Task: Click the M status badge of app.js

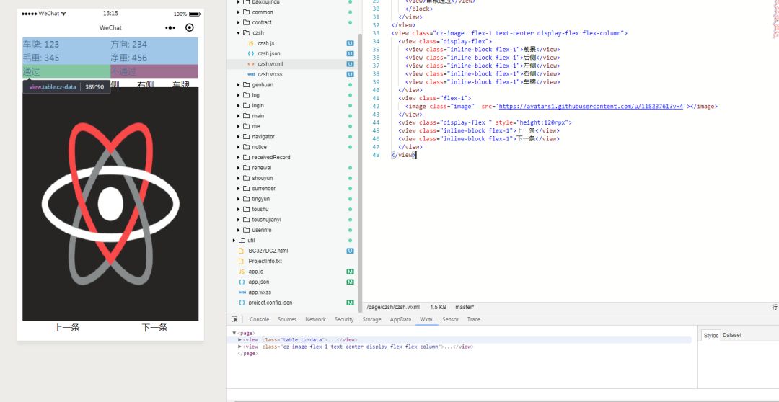Action: [350, 272]
